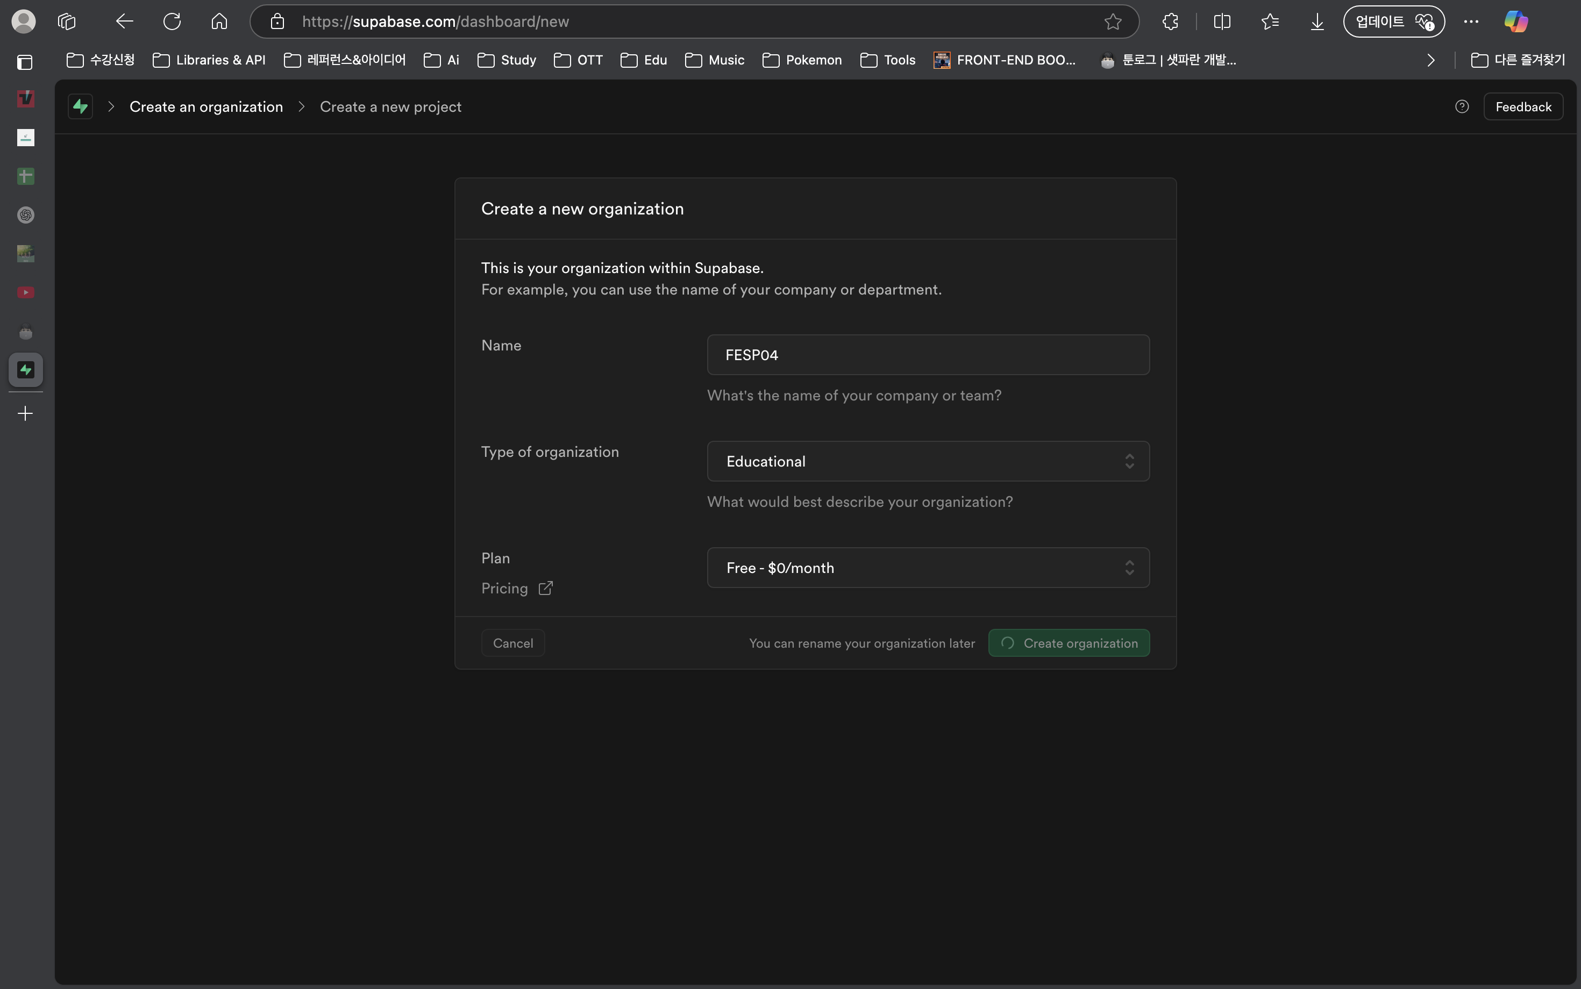Switch to the red V tab in sidebar

click(x=25, y=99)
